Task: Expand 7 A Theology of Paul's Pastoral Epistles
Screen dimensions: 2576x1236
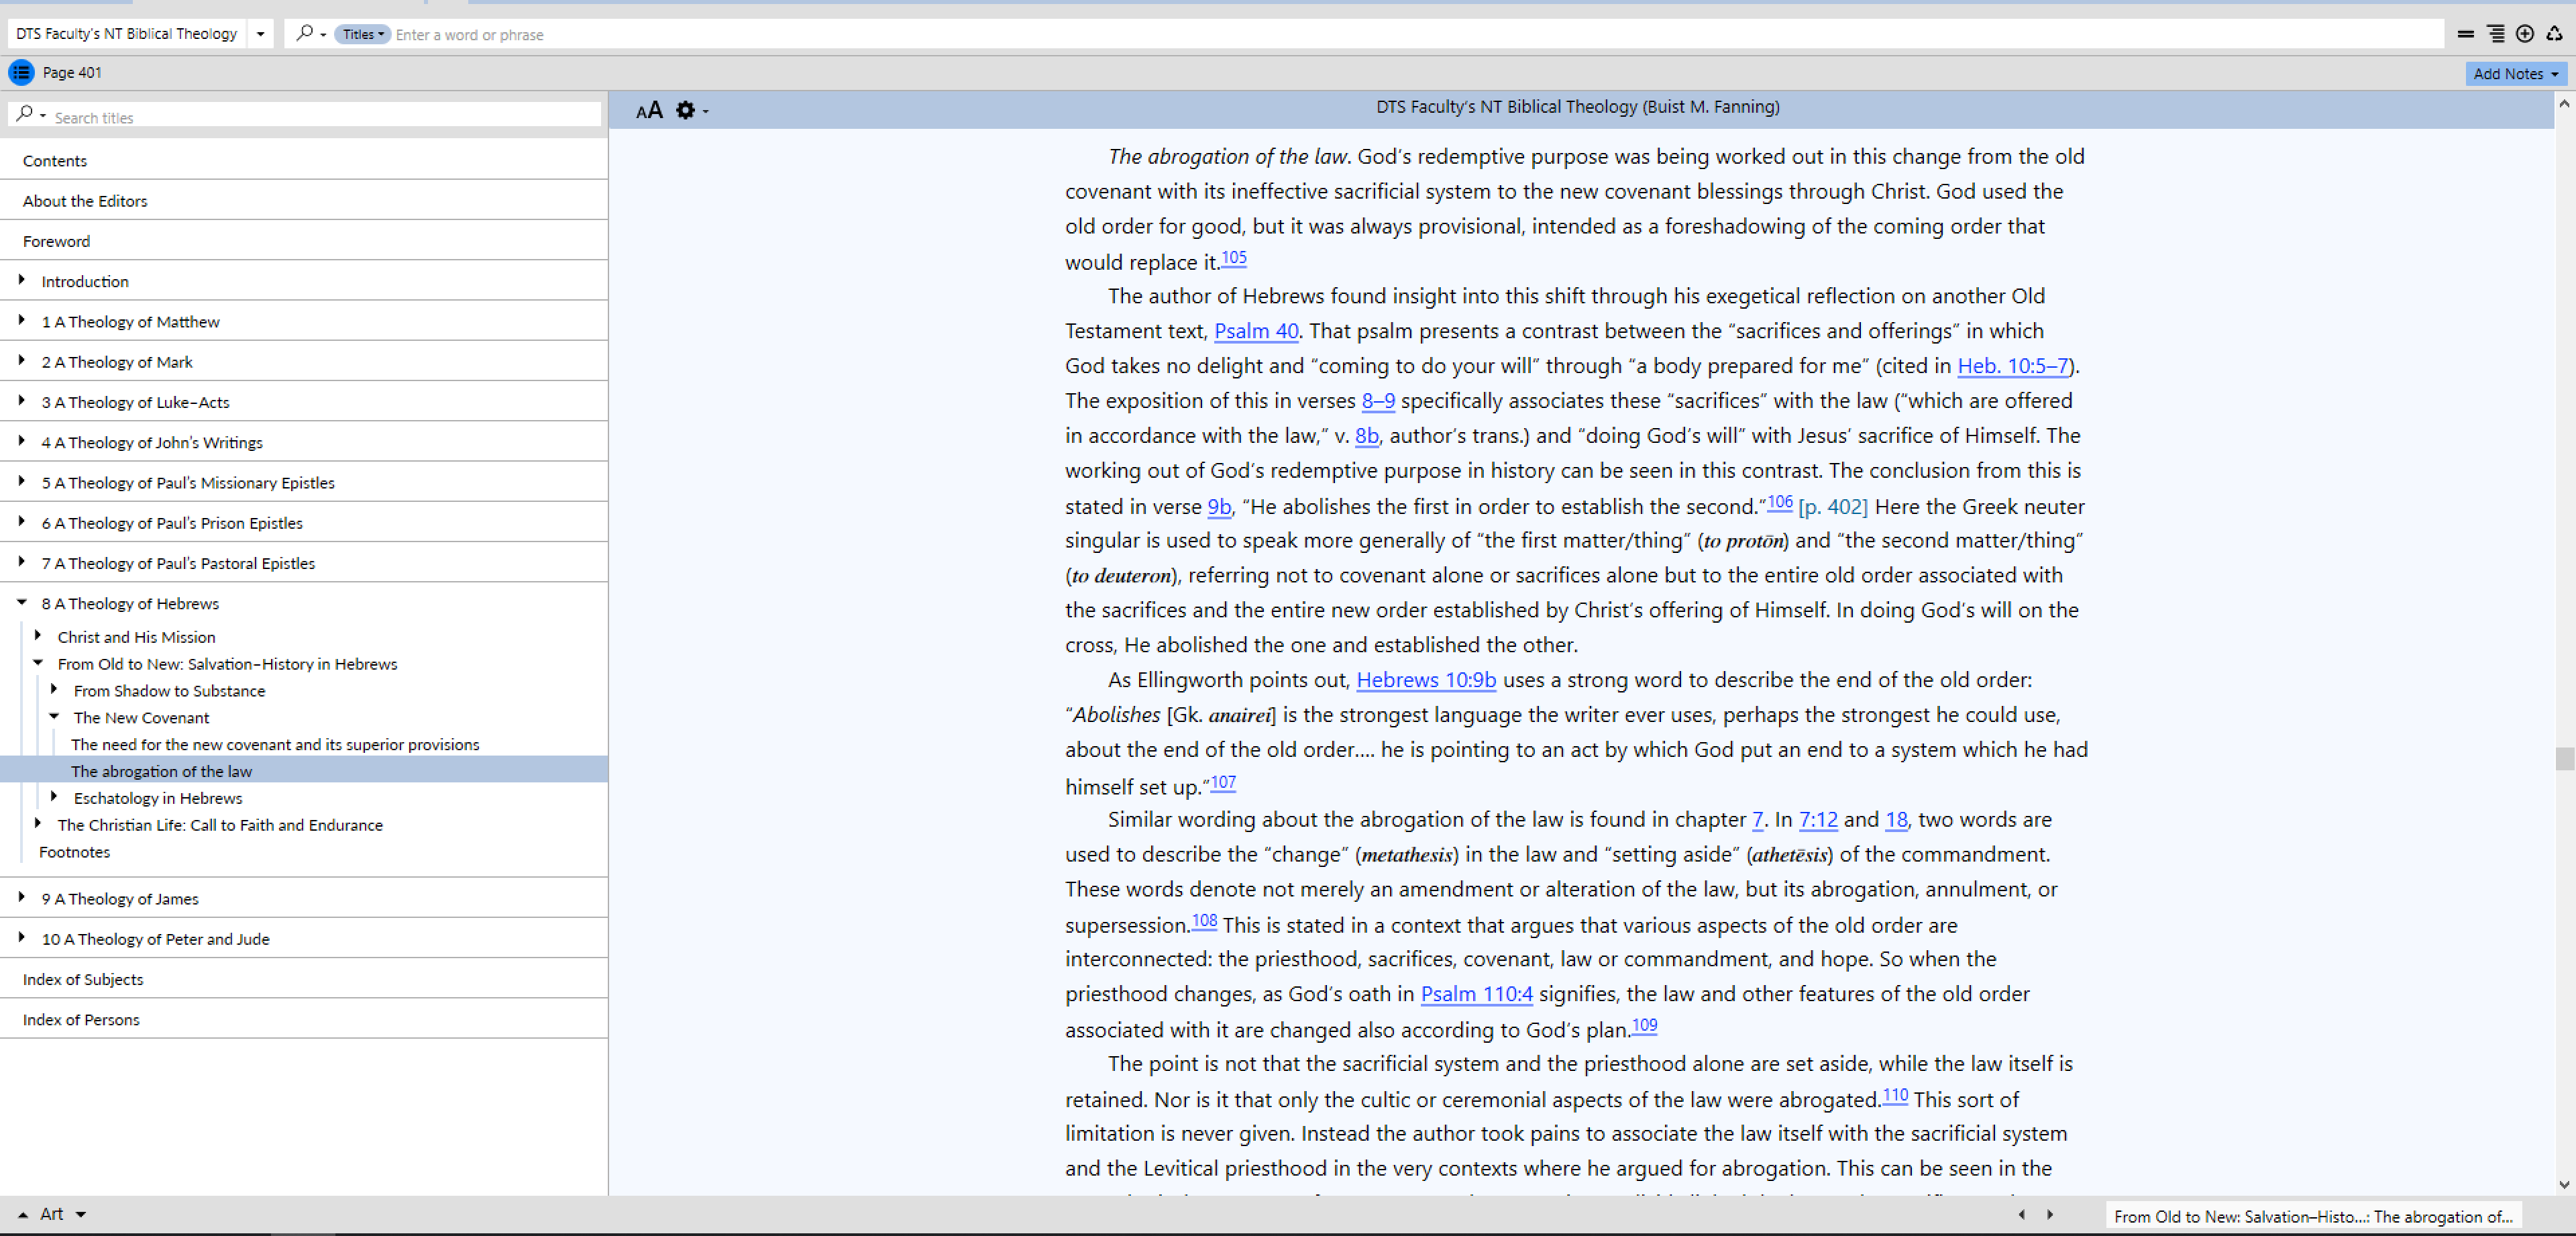Action: (21, 561)
